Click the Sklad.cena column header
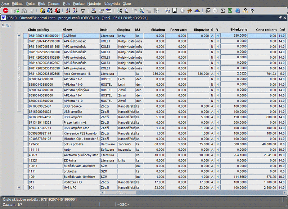This screenshot has height=209, width=288. [x=239, y=29]
